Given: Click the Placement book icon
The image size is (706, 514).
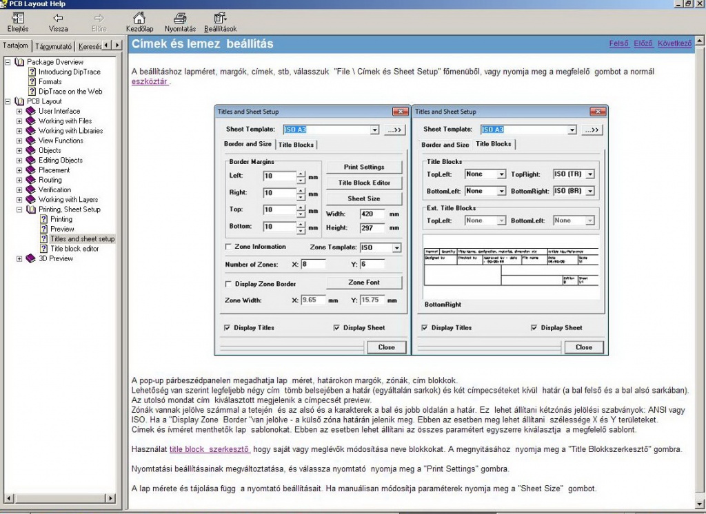Looking at the screenshot, I should click(x=30, y=170).
